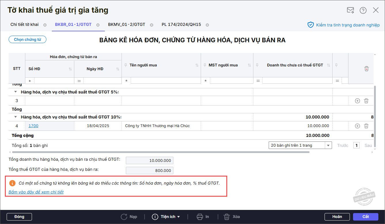Click Bấm vào đây để xem chi tiết
Screen dimensions: 385x224
coord(36,192)
